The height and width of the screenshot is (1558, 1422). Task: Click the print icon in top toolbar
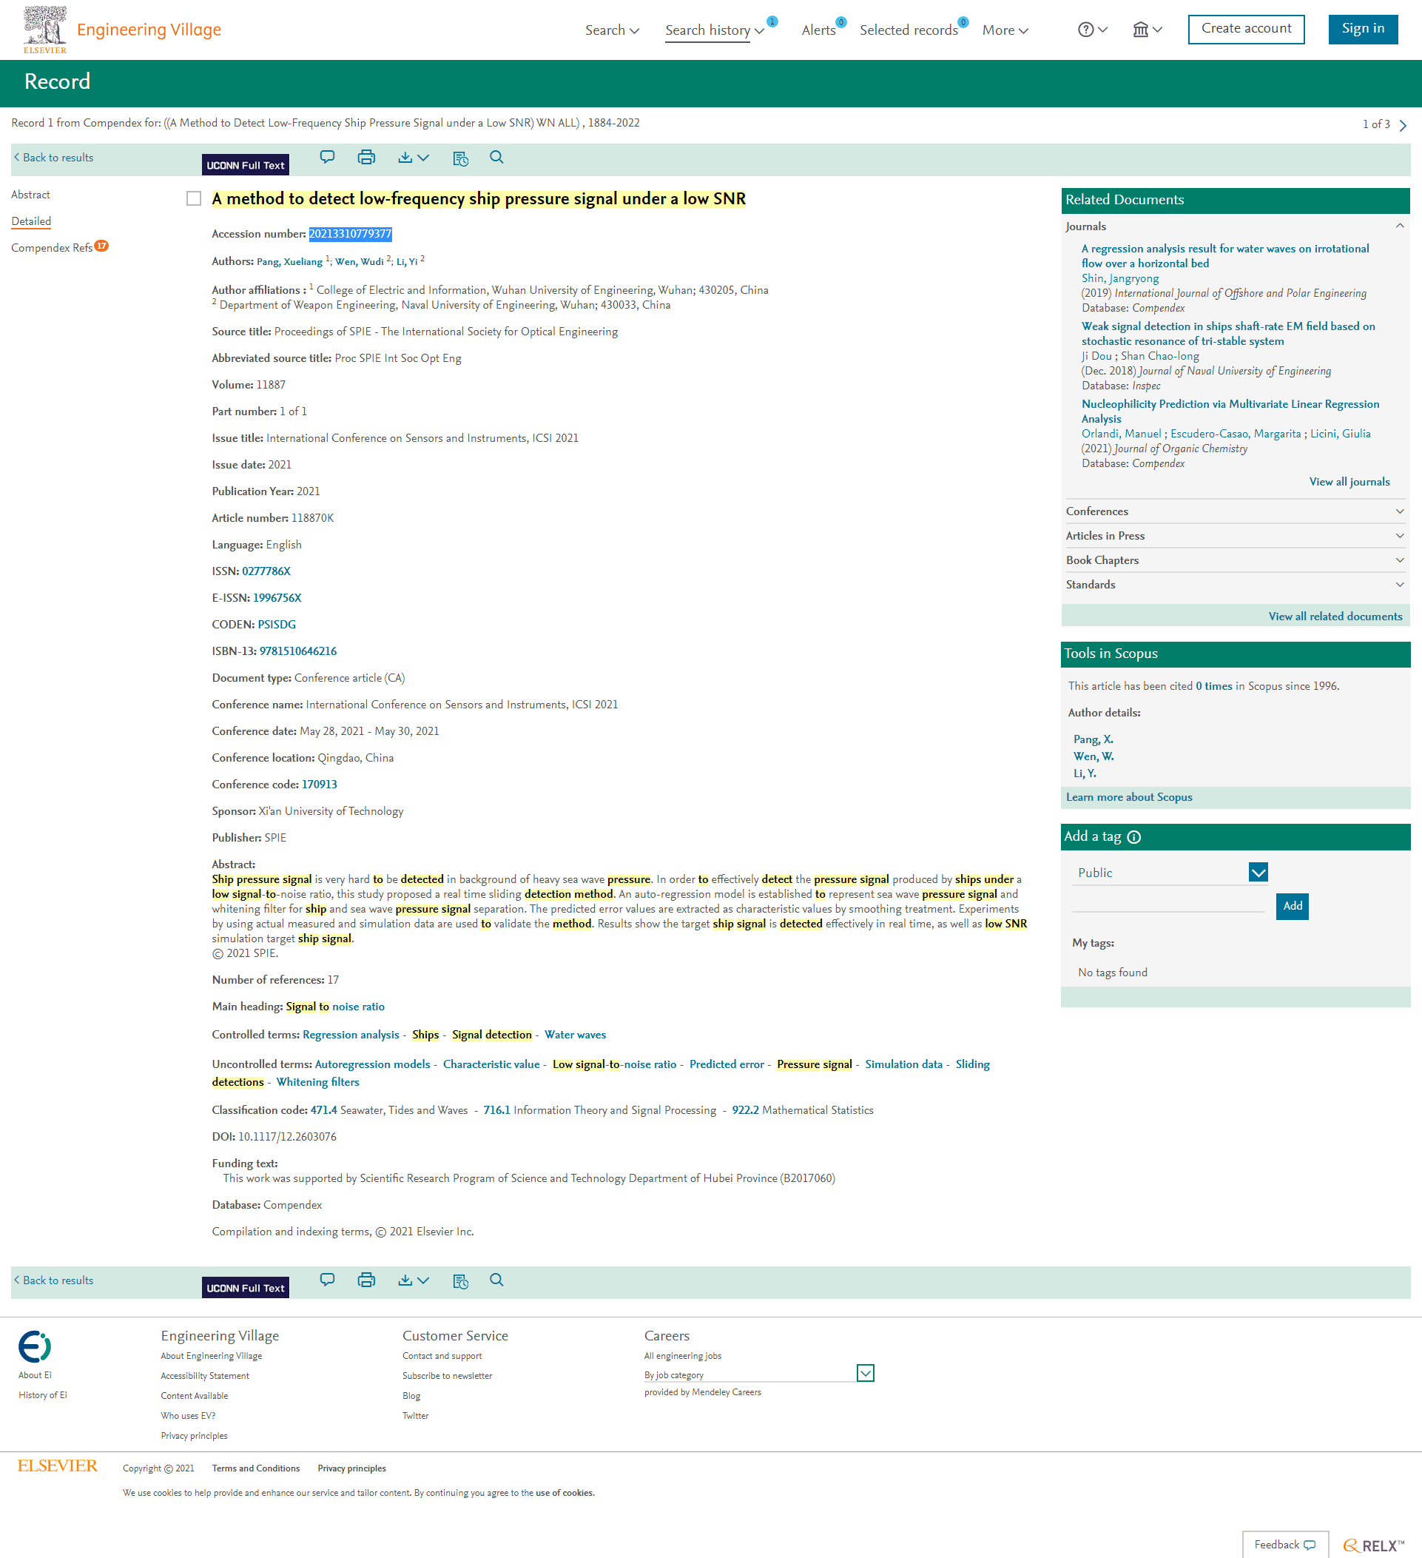[x=366, y=158]
